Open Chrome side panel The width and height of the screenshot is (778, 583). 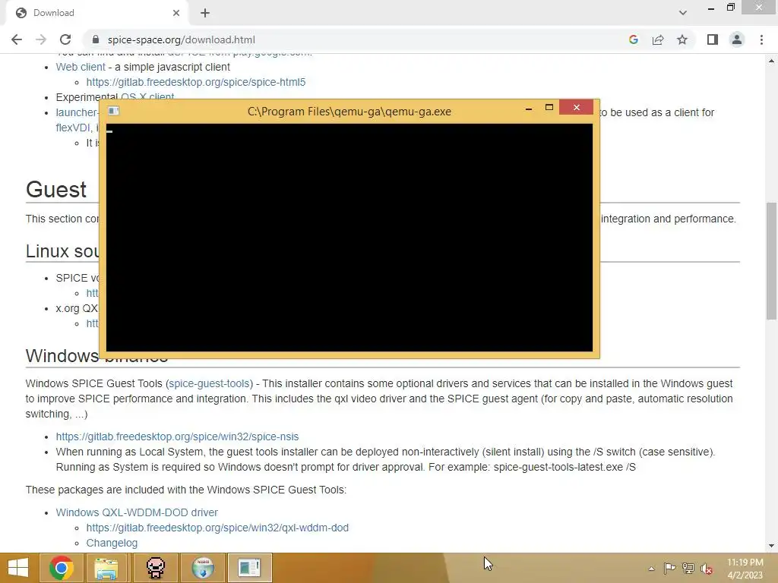pos(713,39)
